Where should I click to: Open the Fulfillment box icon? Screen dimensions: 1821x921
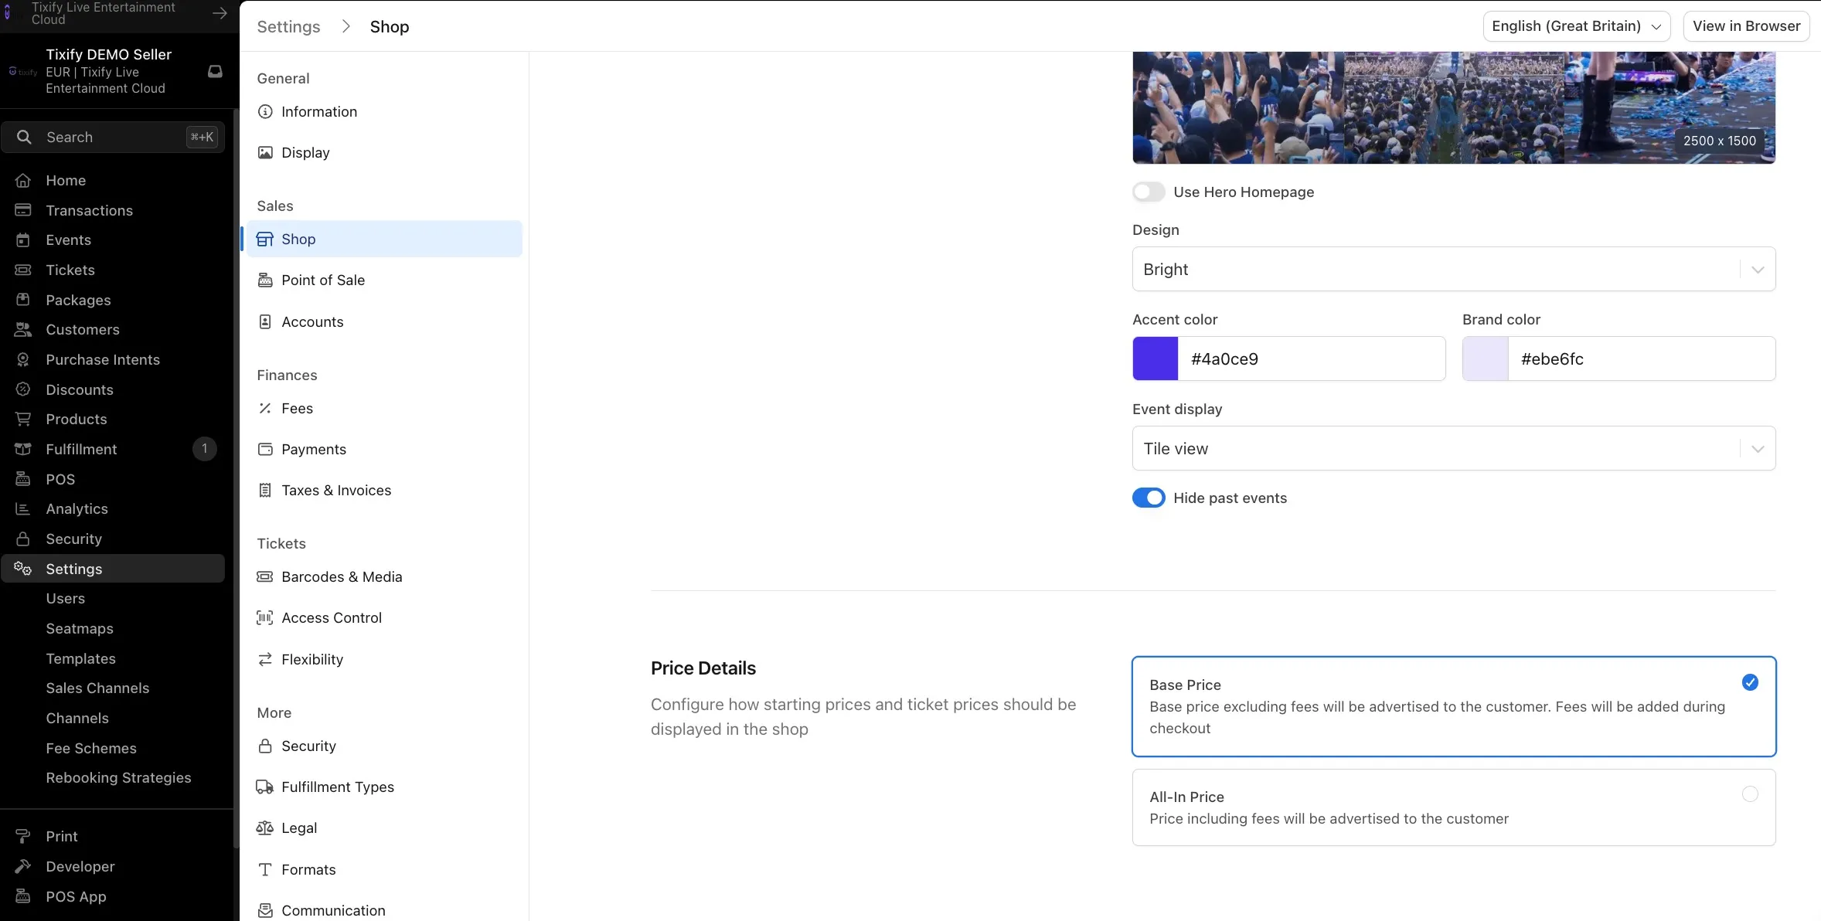(23, 449)
